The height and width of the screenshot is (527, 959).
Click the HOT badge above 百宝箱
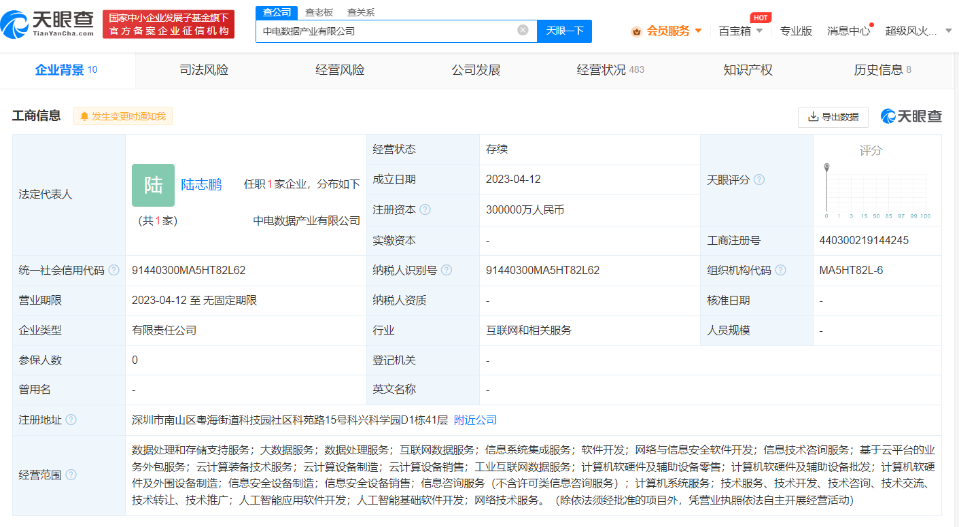coord(761,18)
